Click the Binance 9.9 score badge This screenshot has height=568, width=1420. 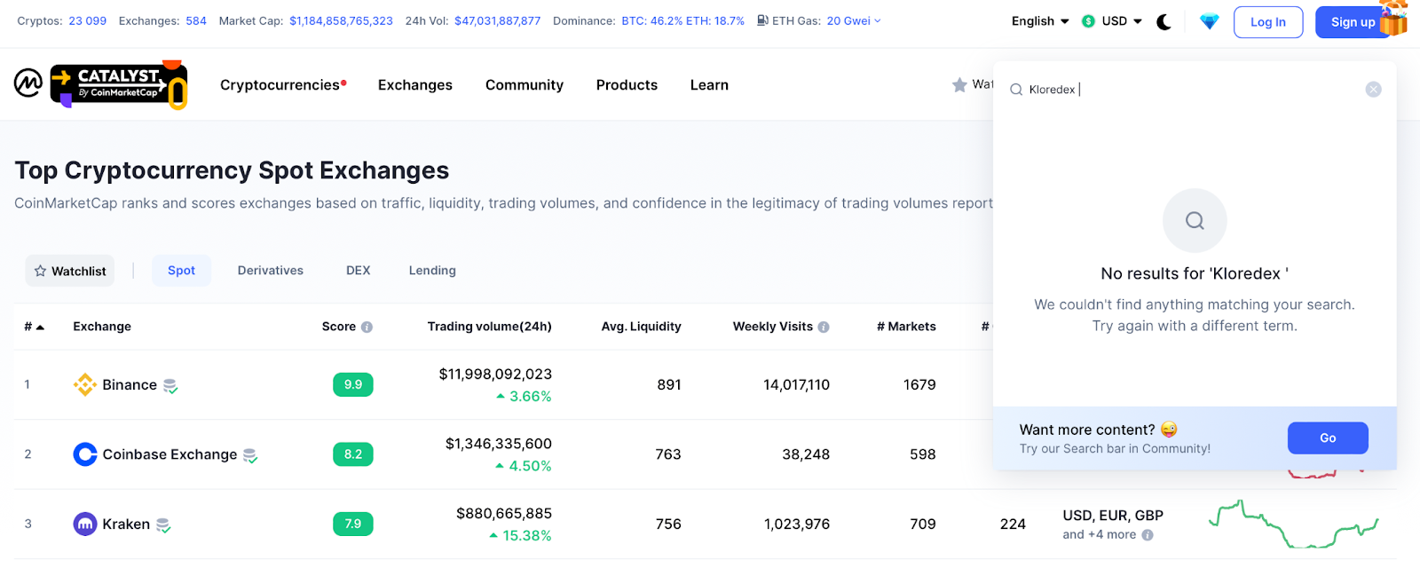[353, 384]
